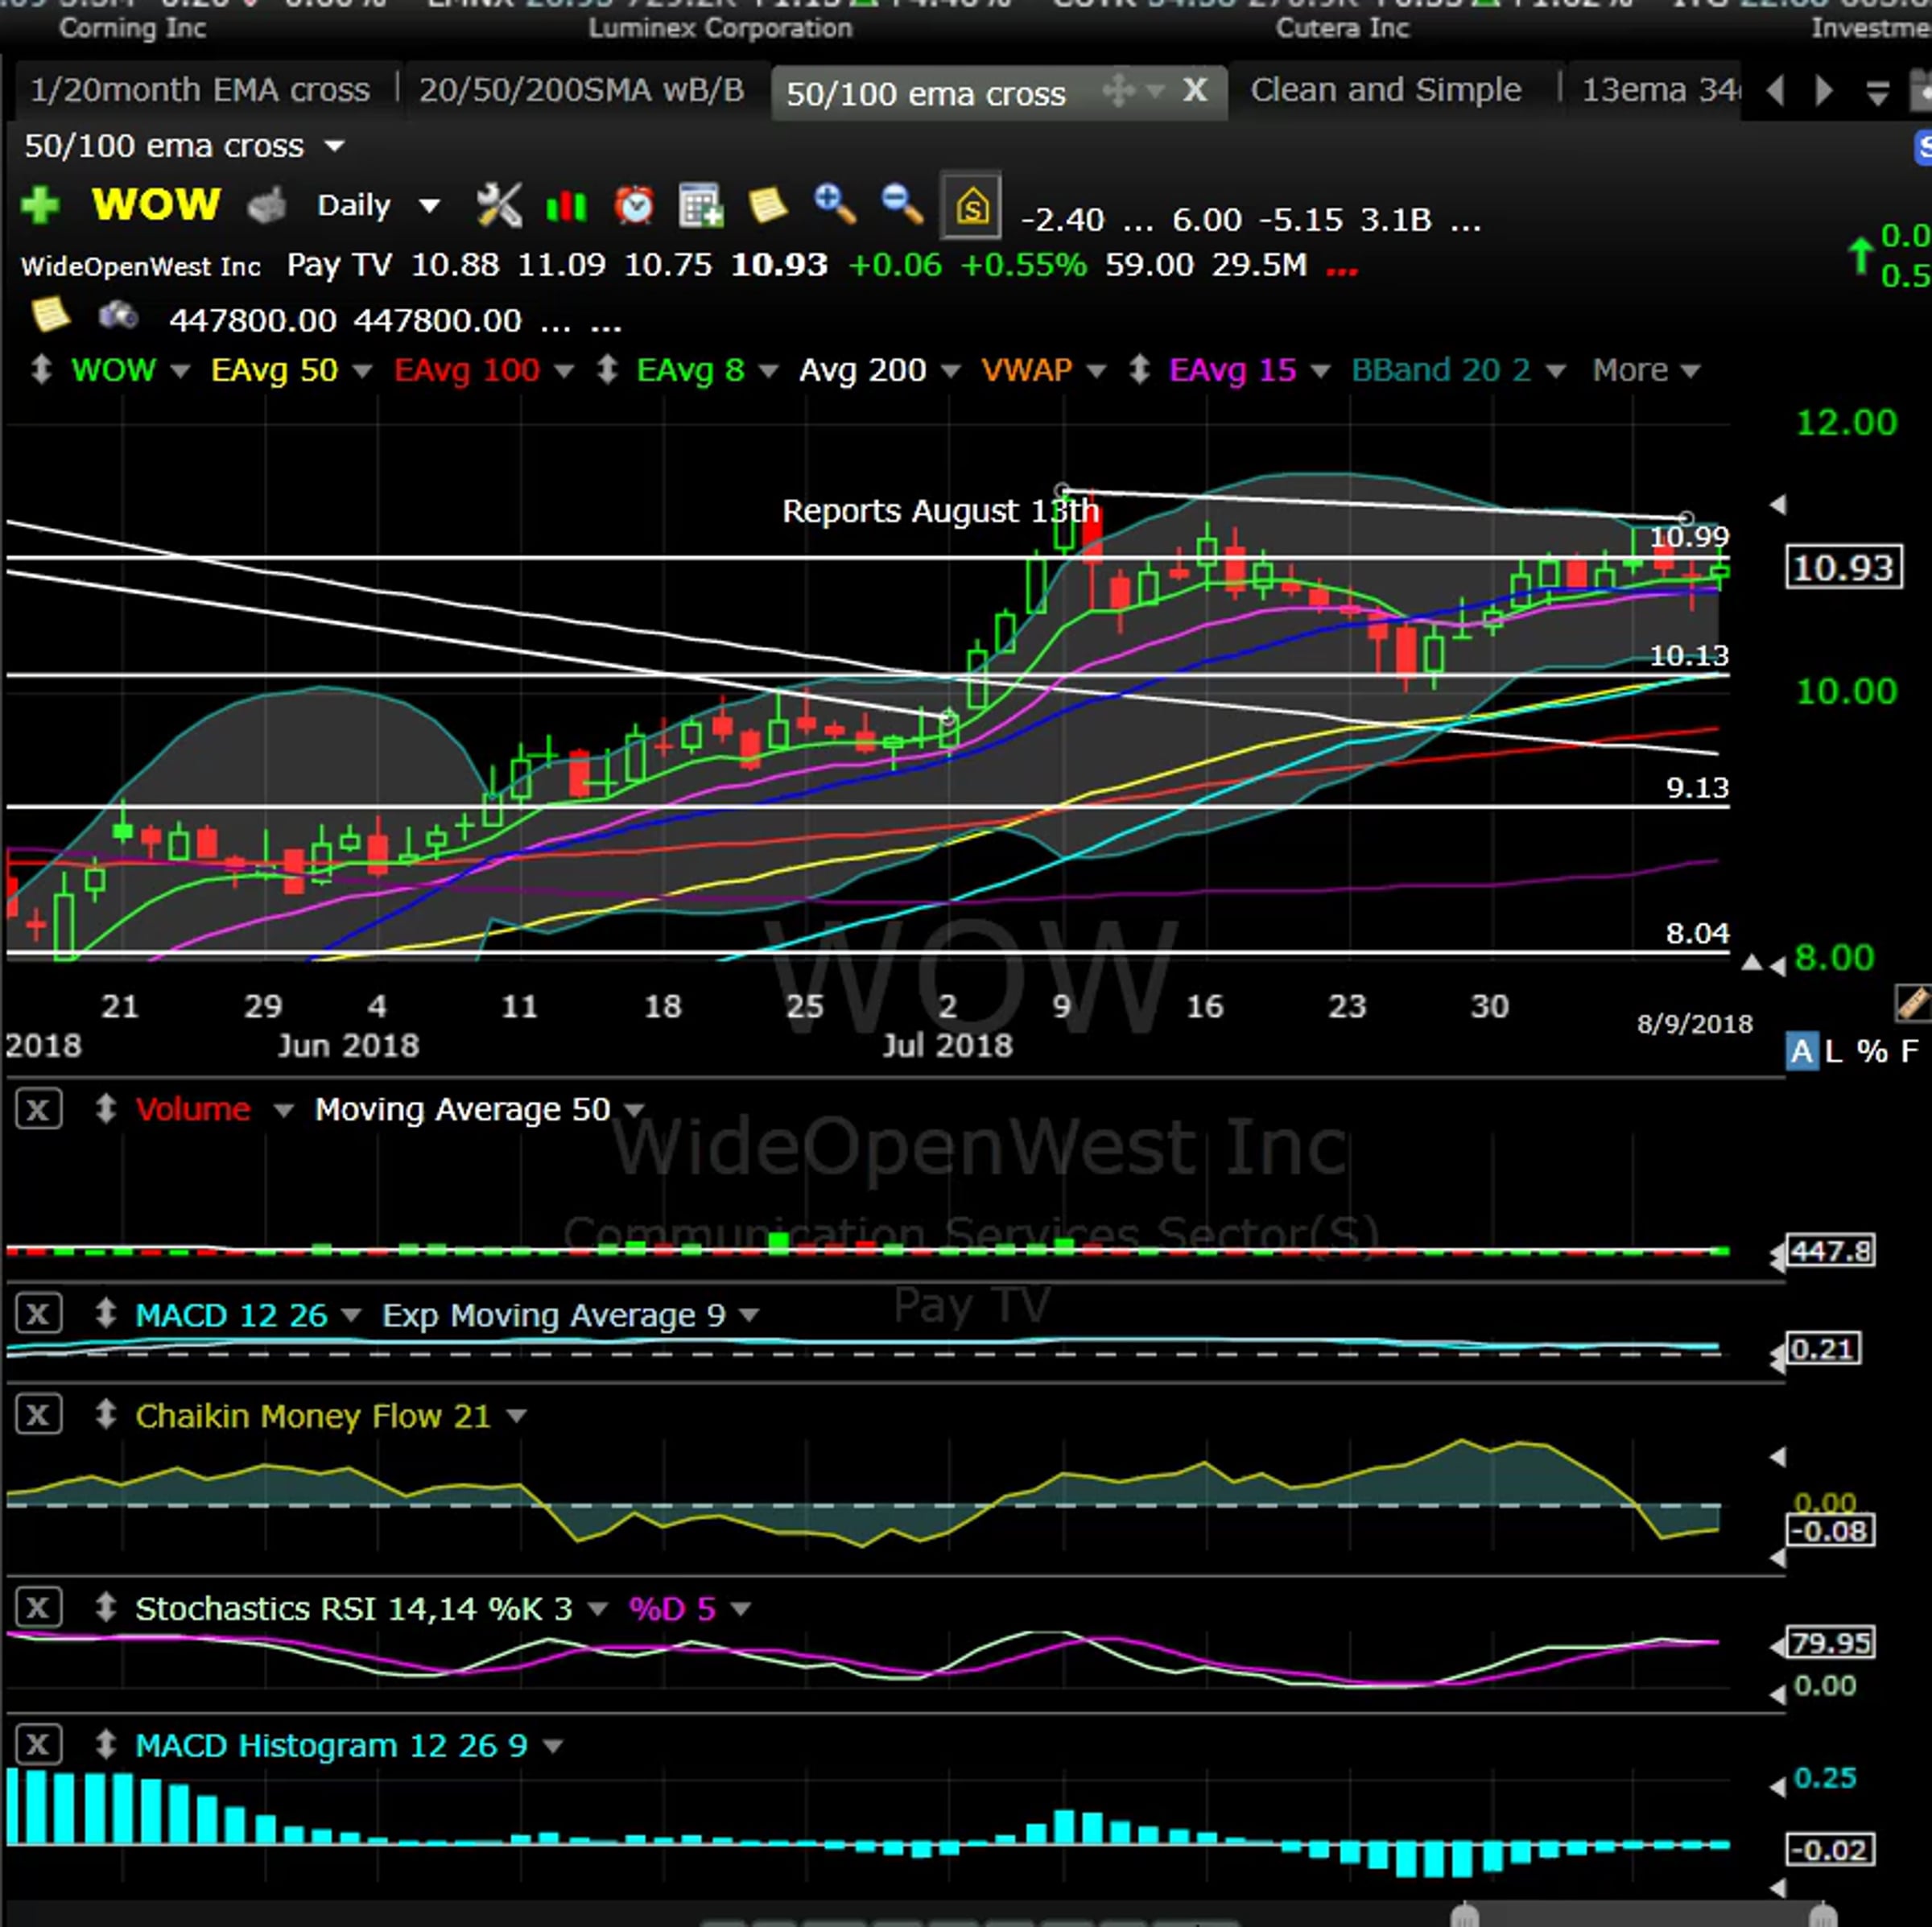Open the alarm clock alert icon
The width and height of the screenshot is (1932, 1927).
click(634, 205)
